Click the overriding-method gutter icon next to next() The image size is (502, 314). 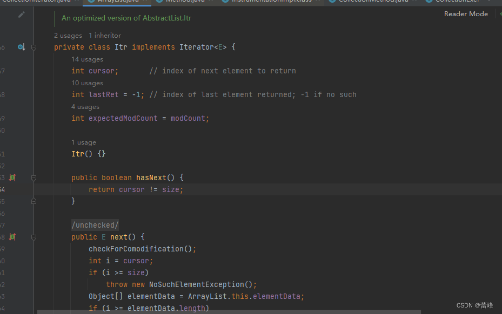pos(12,236)
